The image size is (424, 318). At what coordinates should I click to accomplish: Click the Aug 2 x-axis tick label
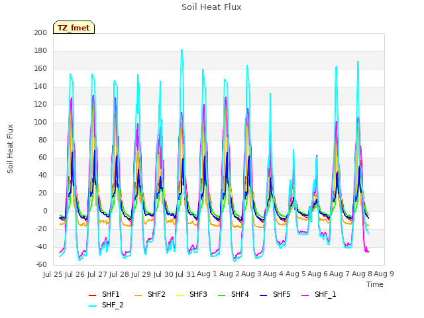coord(229,274)
